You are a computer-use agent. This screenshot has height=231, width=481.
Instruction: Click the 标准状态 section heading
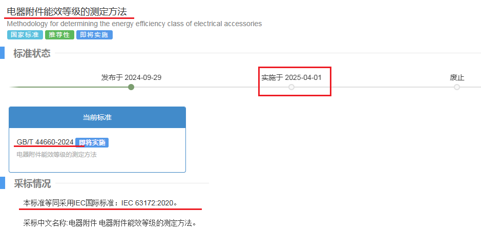pyautogui.click(x=32, y=53)
